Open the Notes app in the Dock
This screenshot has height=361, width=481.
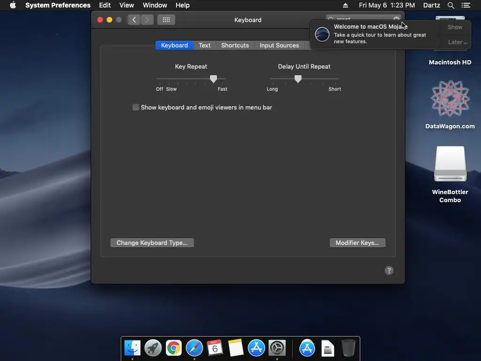click(x=236, y=348)
